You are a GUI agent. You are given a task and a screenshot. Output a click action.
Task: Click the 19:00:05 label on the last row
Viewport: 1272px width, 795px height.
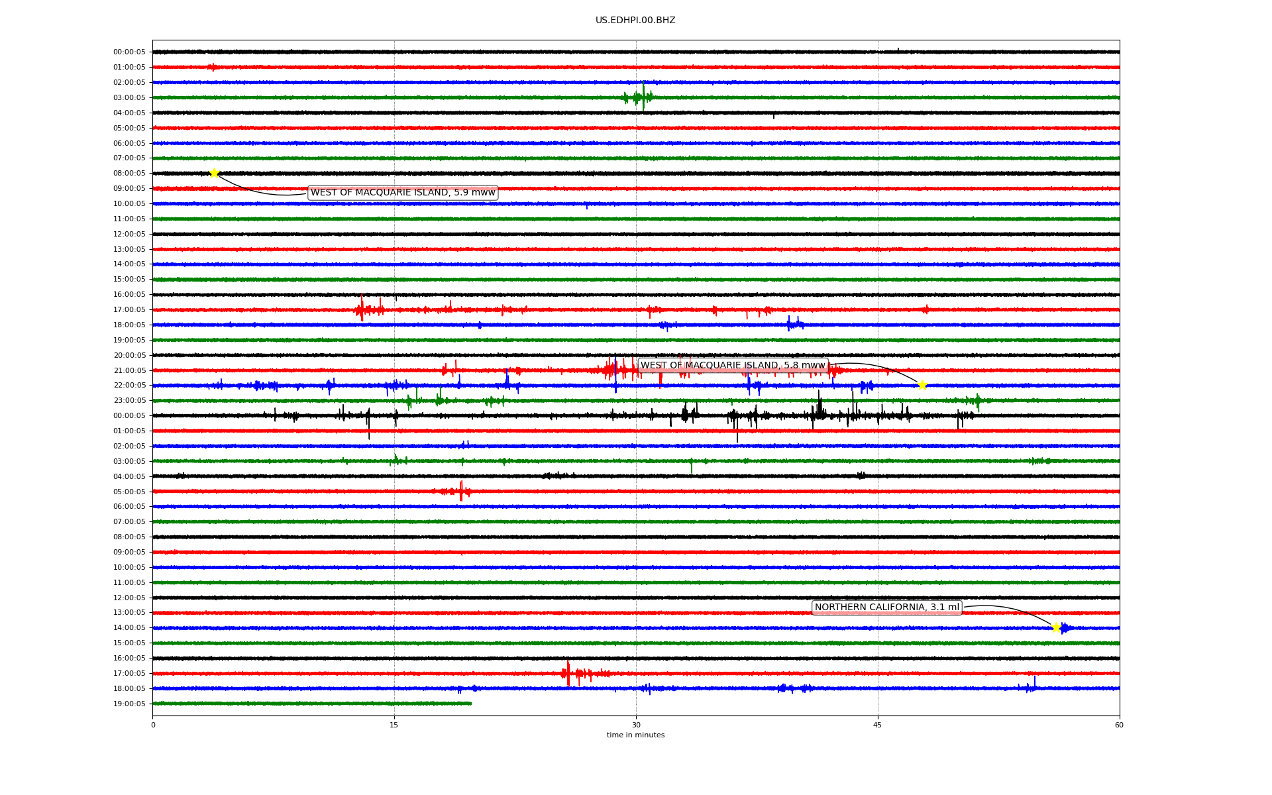[129, 704]
